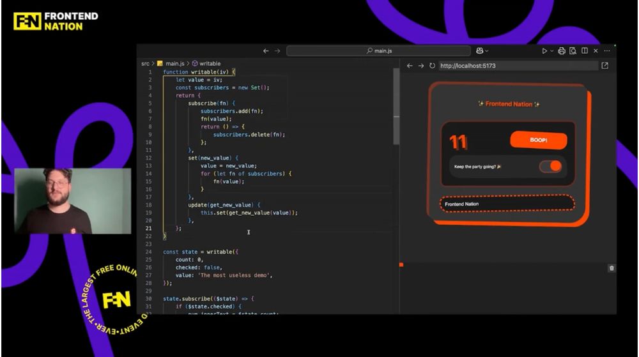Click 'value = new_value;' code line

pyautogui.click(x=229, y=165)
